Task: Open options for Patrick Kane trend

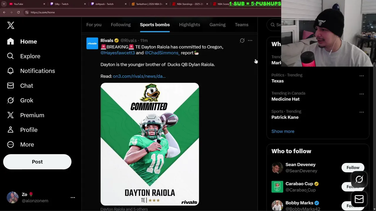Action: [362, 112]
